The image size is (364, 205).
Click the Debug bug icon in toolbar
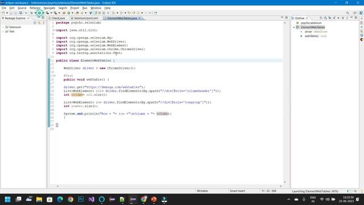point(32,13)
